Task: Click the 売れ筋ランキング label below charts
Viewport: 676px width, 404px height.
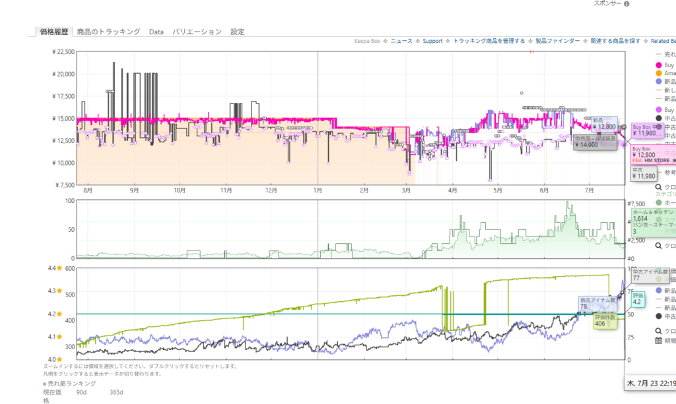Action: tap(71, 384)
